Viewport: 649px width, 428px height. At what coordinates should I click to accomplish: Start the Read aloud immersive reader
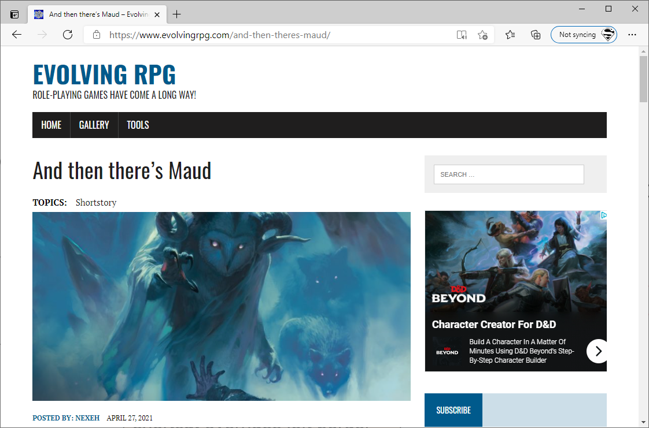point(462,35)
